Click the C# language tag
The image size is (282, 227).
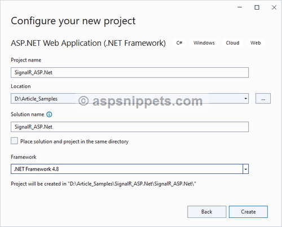[179, 43]
